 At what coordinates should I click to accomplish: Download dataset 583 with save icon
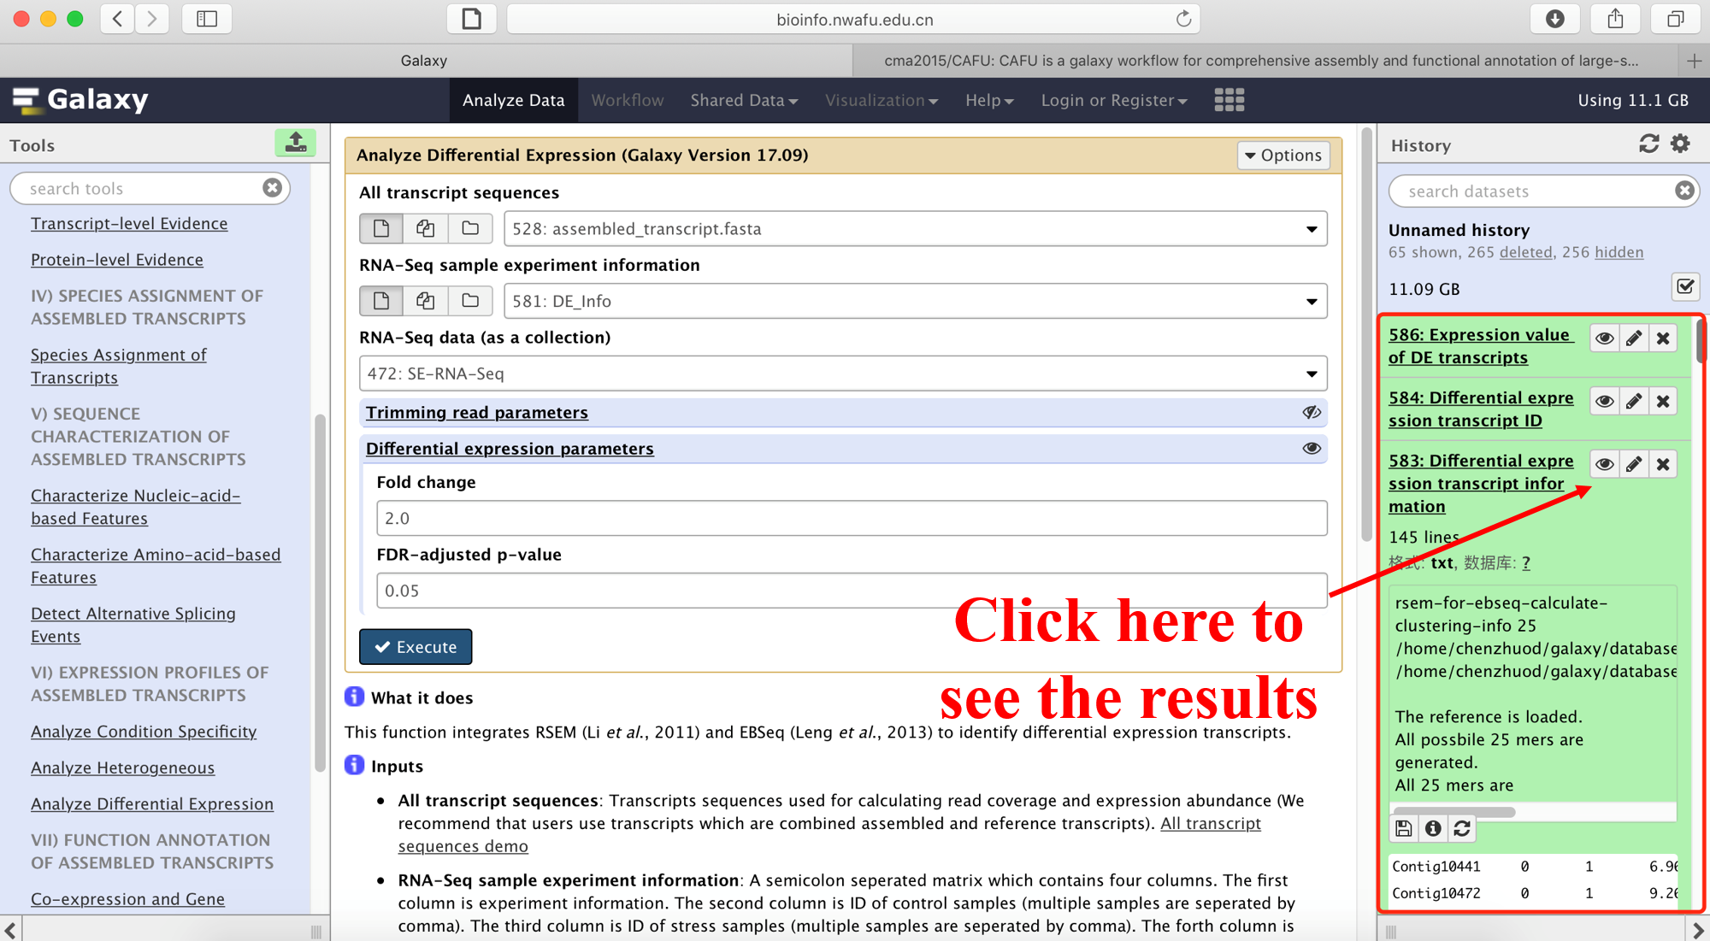(x=1404, y=828)
